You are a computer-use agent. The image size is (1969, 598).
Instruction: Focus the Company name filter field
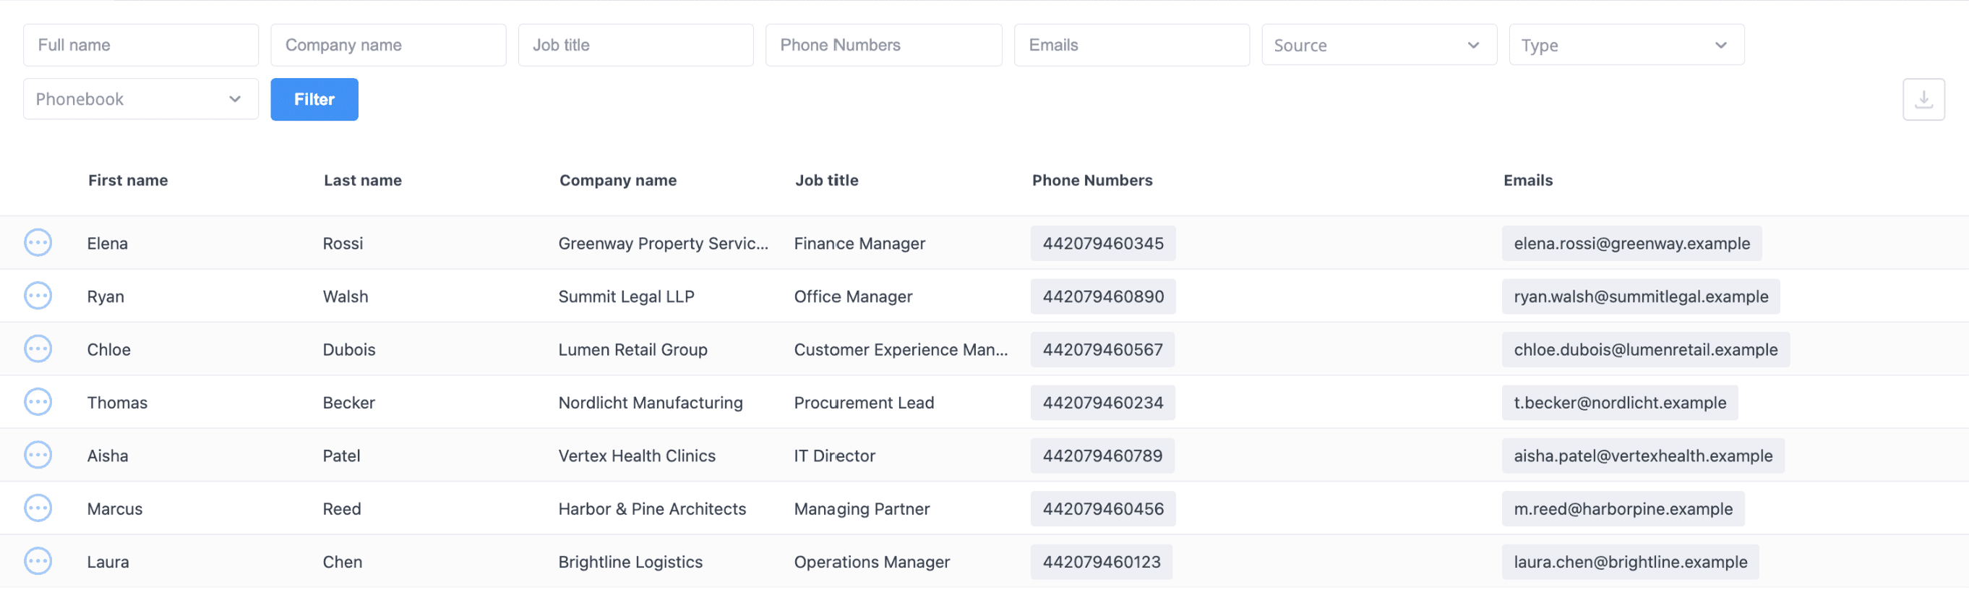click(x=388, y=45)
